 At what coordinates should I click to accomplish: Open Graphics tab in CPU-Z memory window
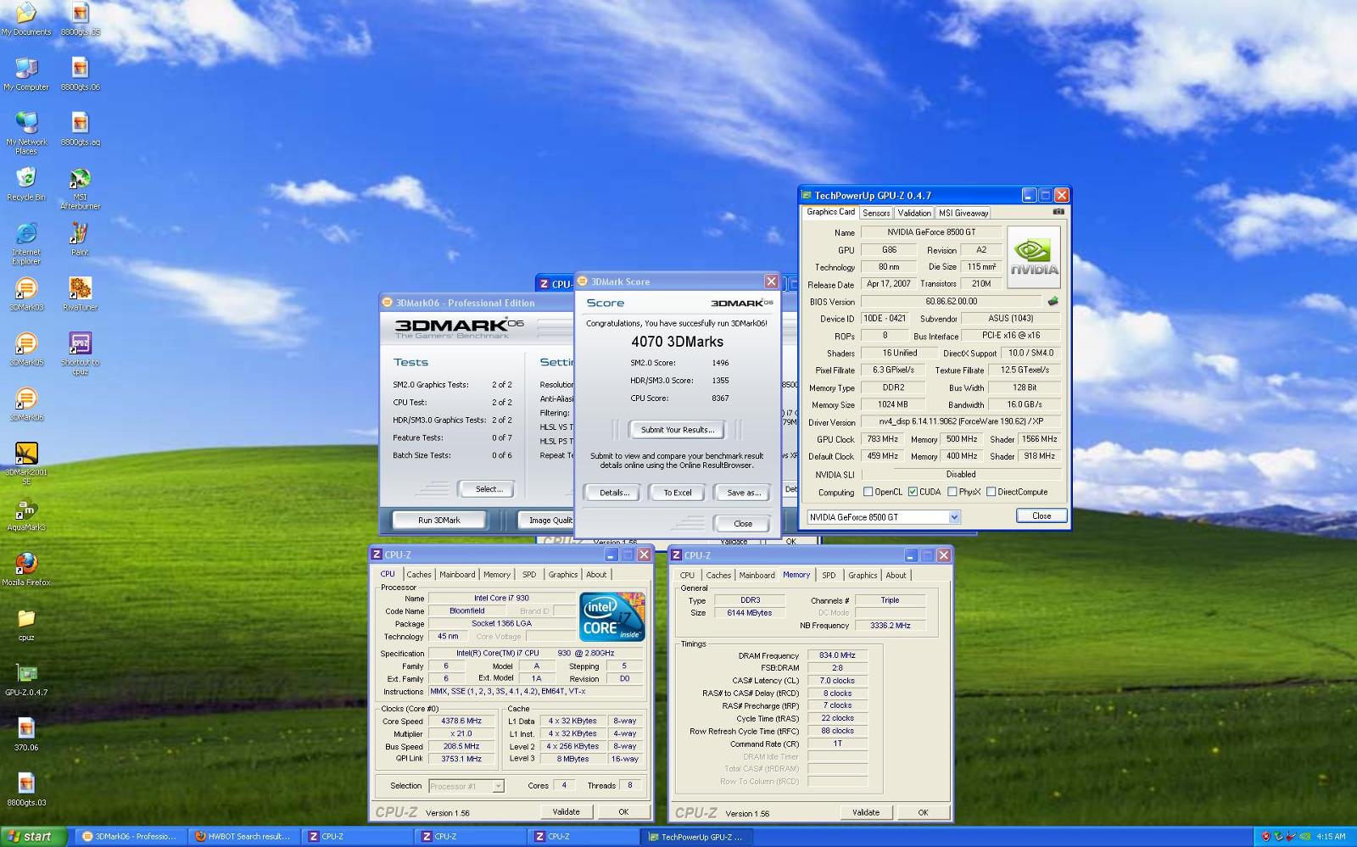(863, 576)
